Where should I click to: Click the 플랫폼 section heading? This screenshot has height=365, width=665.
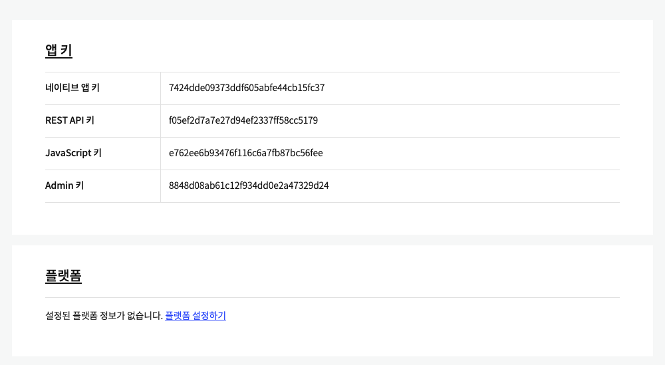click(x=63, y=276)
